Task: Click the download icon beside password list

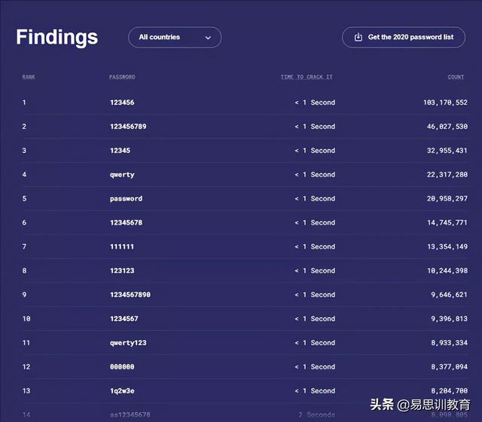Action: pos(358,37)
